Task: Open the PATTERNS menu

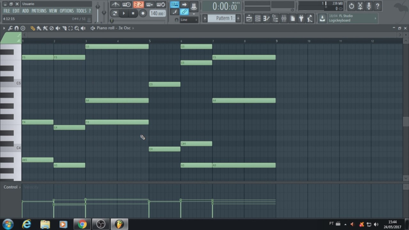Action: (39, 11)
